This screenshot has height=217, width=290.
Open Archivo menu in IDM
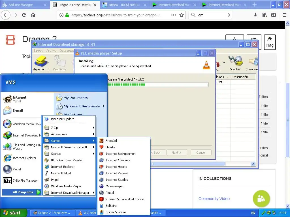[51, 51]
